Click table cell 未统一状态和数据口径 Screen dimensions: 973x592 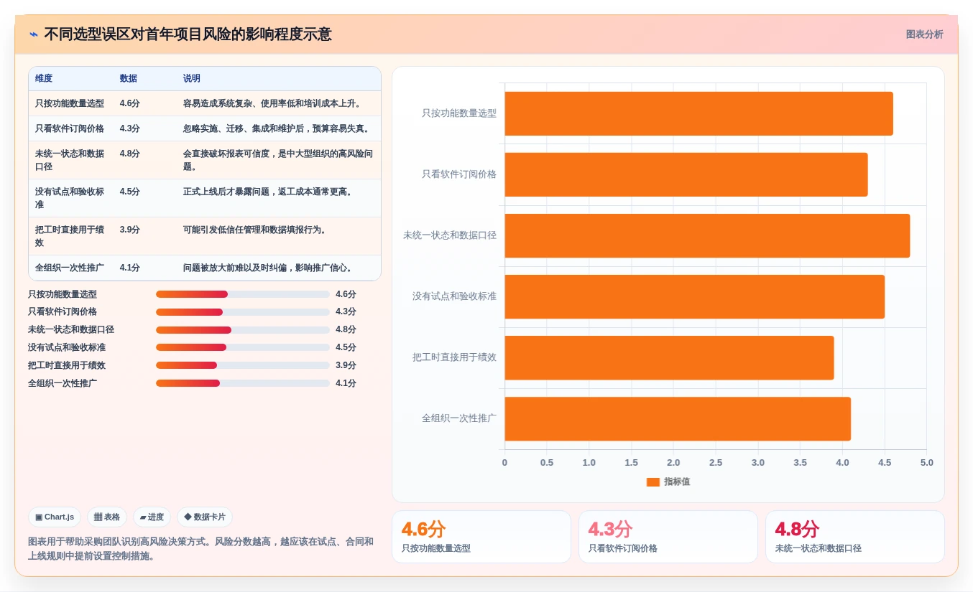[x=70, y=160]
